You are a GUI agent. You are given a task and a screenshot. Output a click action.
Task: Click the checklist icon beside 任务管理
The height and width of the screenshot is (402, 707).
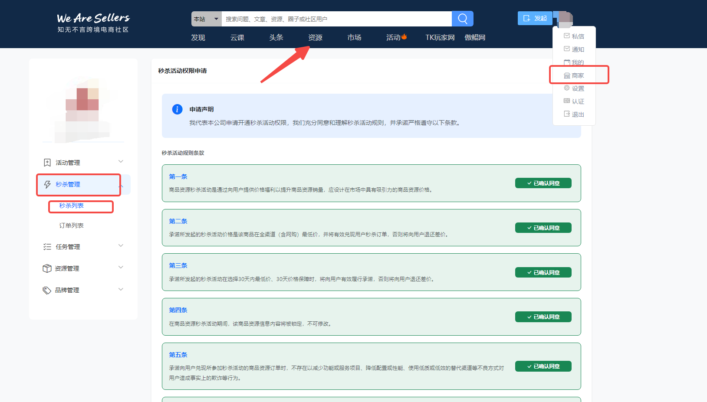47,247
